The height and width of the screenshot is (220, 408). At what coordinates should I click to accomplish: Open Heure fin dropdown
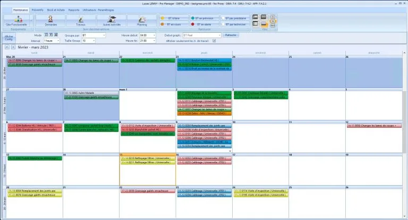coord(148,41)
